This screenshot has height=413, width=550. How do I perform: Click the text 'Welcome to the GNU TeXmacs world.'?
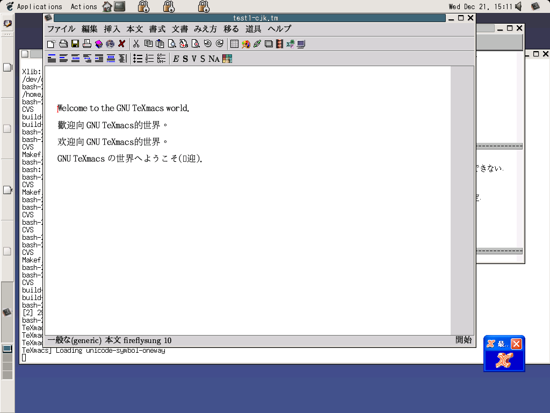pyautogui.click(x=124, y=108)
